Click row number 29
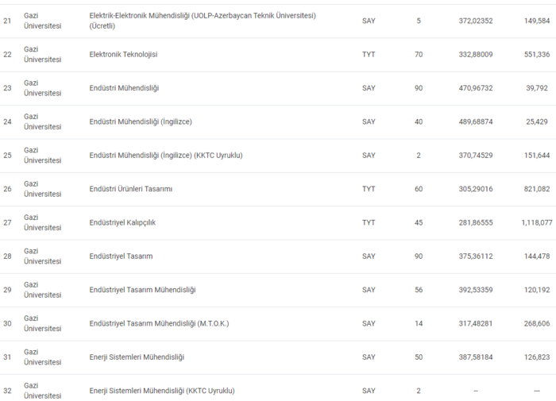The width and height of the screenshot is (556, 401). pos(7,290)
